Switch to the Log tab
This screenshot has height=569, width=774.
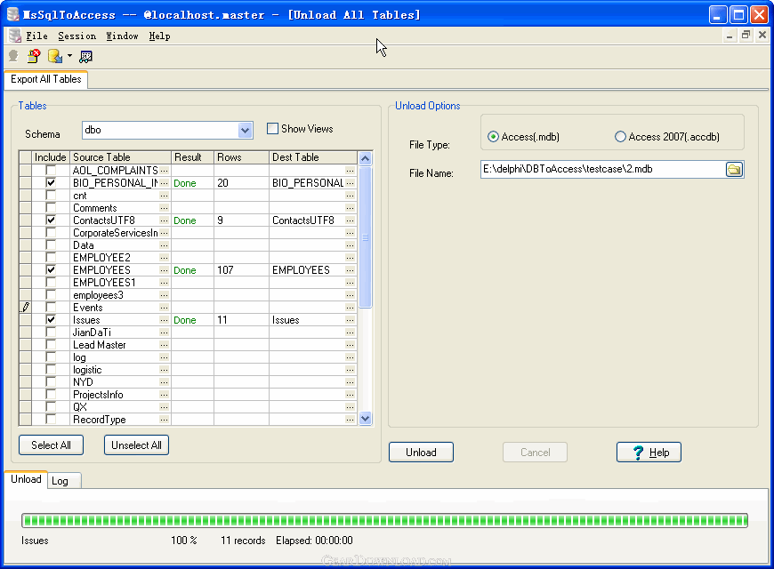pos(65,481)
